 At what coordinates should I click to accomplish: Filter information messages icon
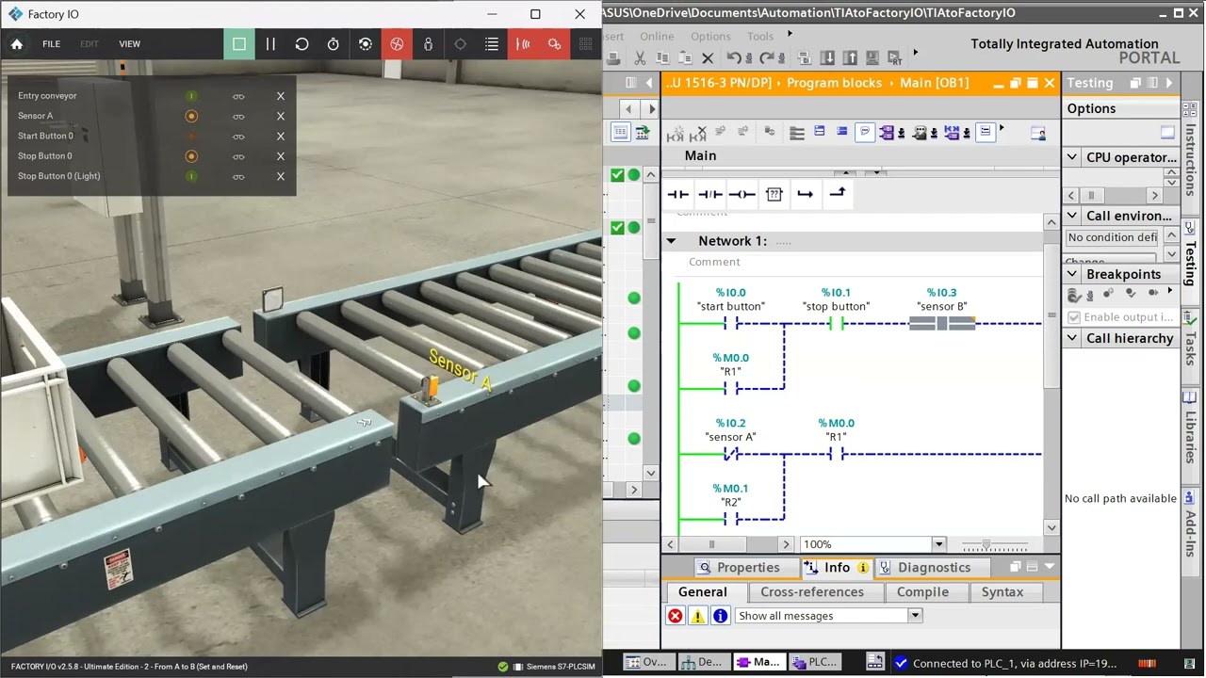[721, 616]
